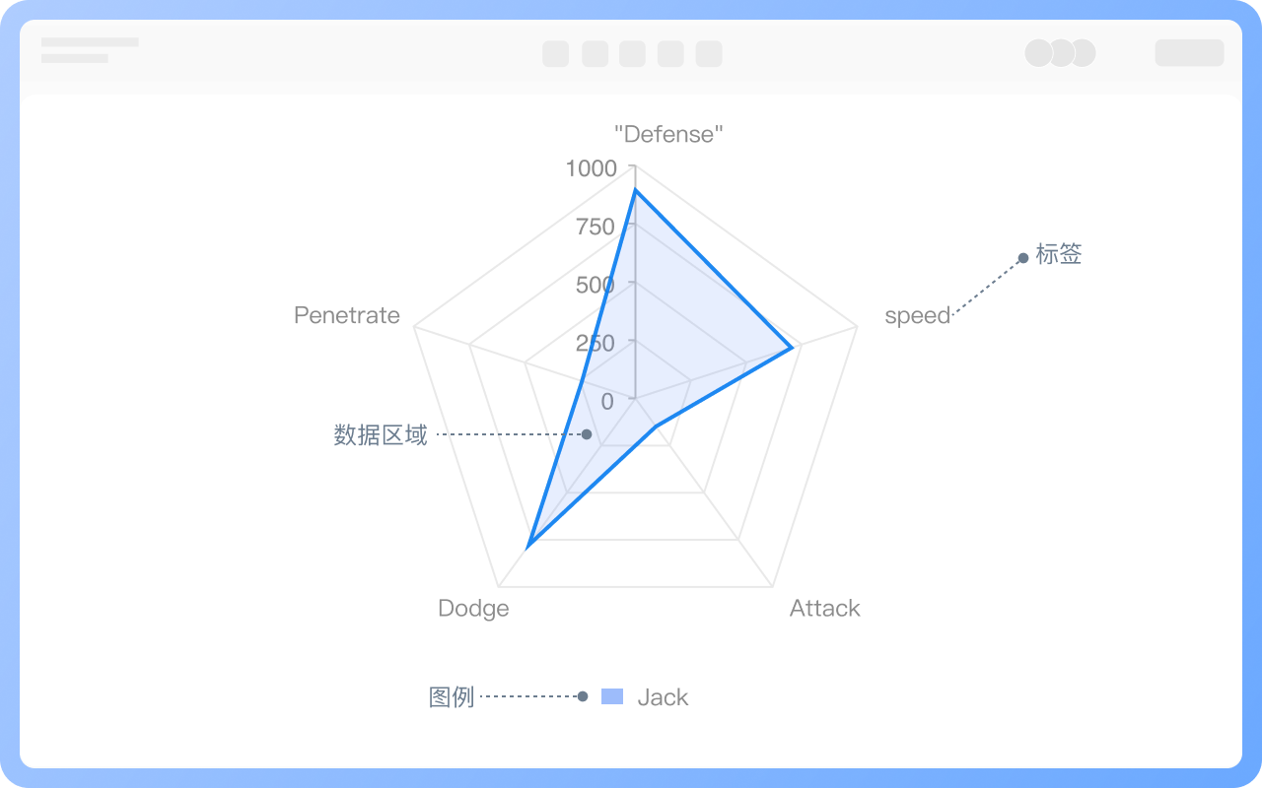Click the Attack axis label

(824, 608)
